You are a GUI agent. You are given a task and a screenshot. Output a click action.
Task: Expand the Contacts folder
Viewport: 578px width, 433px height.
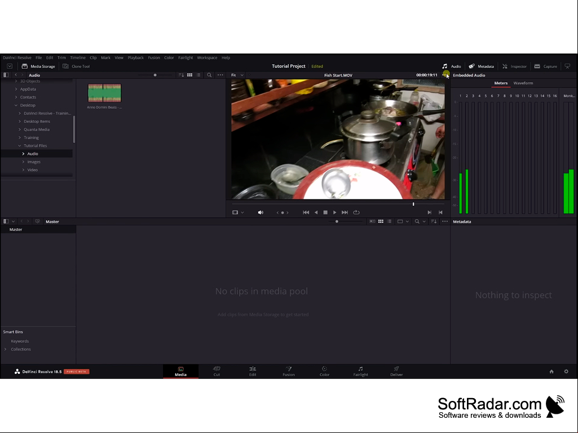16,97
